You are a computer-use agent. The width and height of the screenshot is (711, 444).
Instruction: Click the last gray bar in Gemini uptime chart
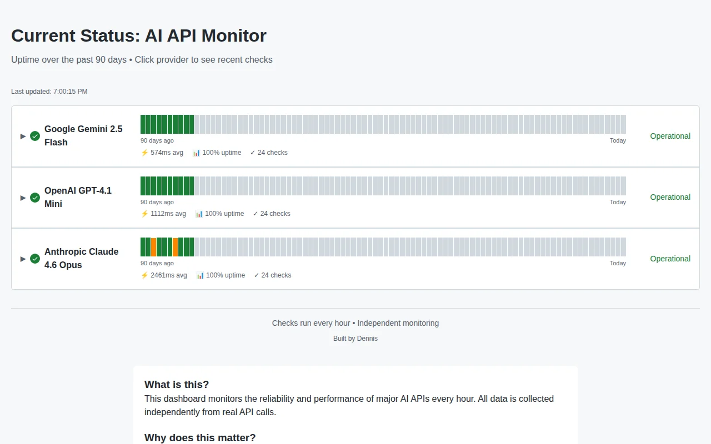623,124
